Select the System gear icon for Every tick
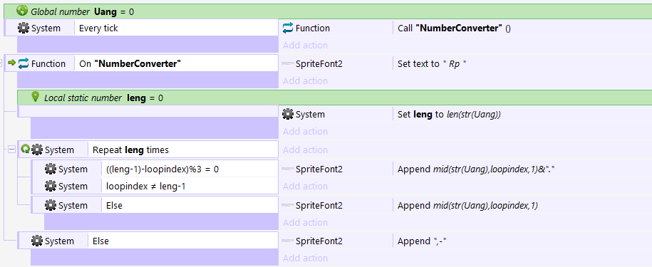Image resolution: width=652 pixels, height=267 pixels. (24, 28)
